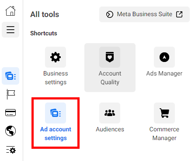The height and width of the screenshot is (161, 195).
Task: Click the external link arrow icon
Action: (x=179, y=14)
